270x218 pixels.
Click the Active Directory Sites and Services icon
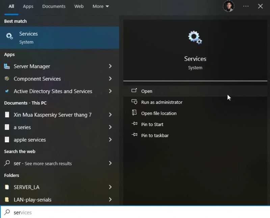coord(7,91)
